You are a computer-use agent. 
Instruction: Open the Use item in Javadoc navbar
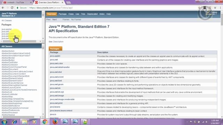[77, 14]
